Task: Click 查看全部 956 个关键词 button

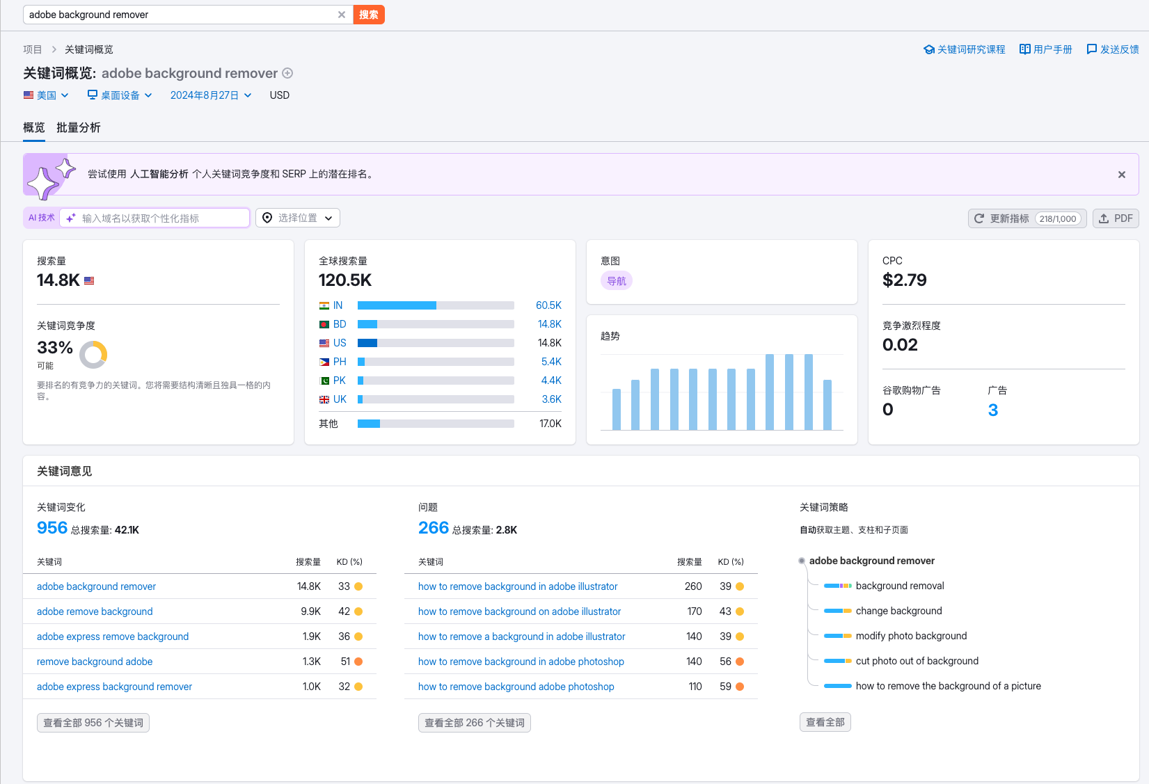Action: tap(93, 723)
